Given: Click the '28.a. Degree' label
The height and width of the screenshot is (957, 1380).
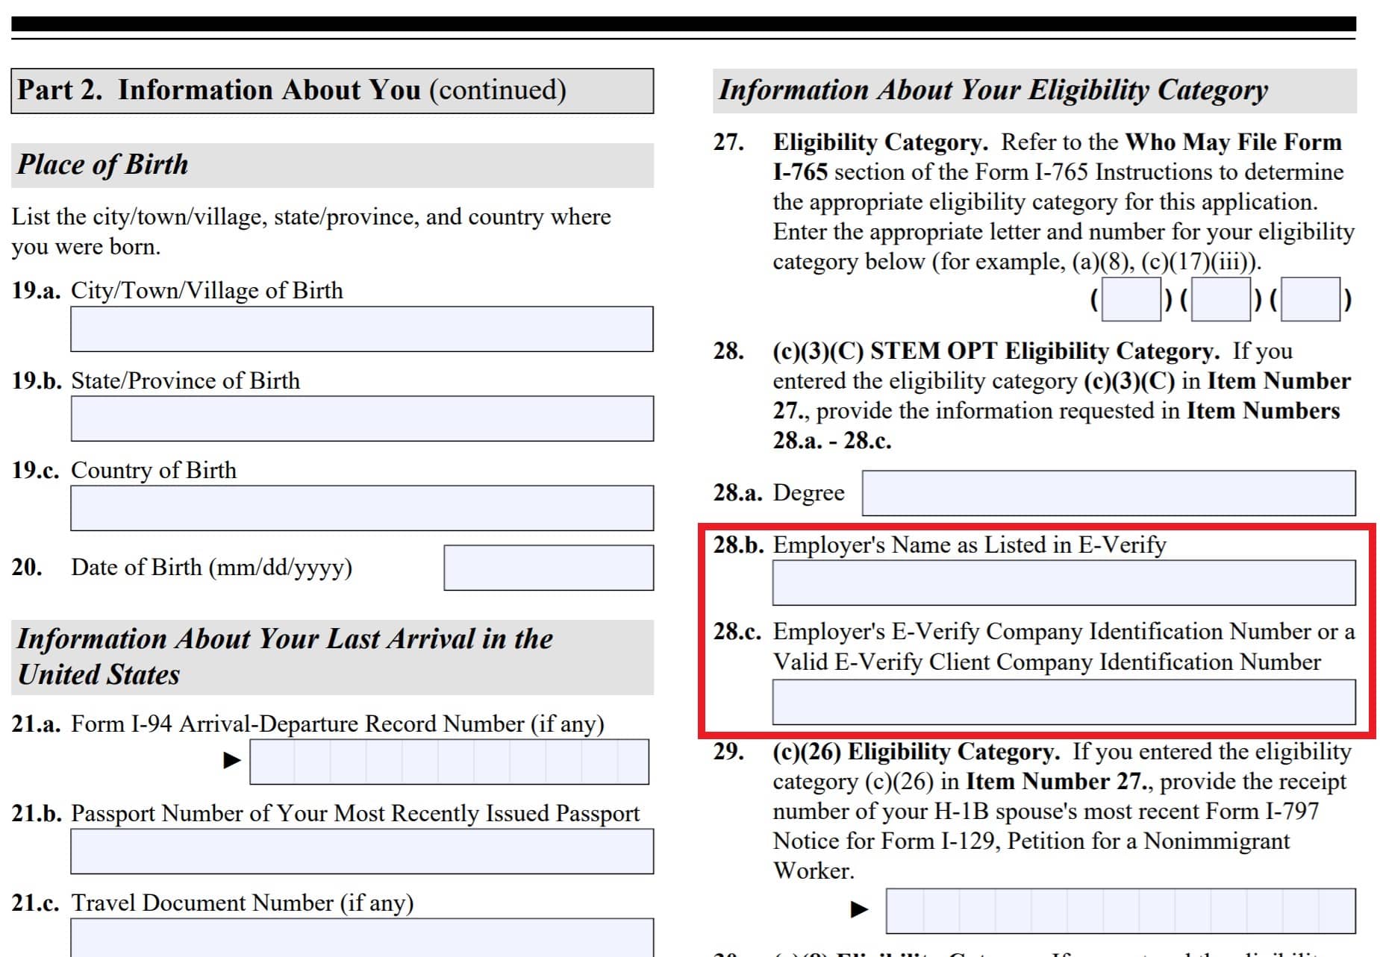Looking at the screenshot, I should [779, 493].
